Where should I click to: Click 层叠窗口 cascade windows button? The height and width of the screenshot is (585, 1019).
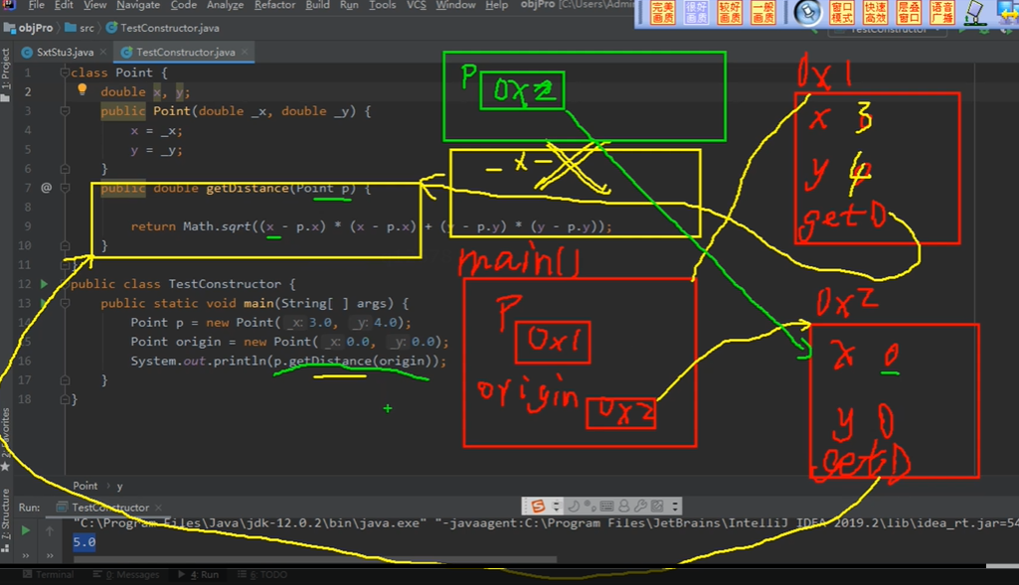point(908,13)
